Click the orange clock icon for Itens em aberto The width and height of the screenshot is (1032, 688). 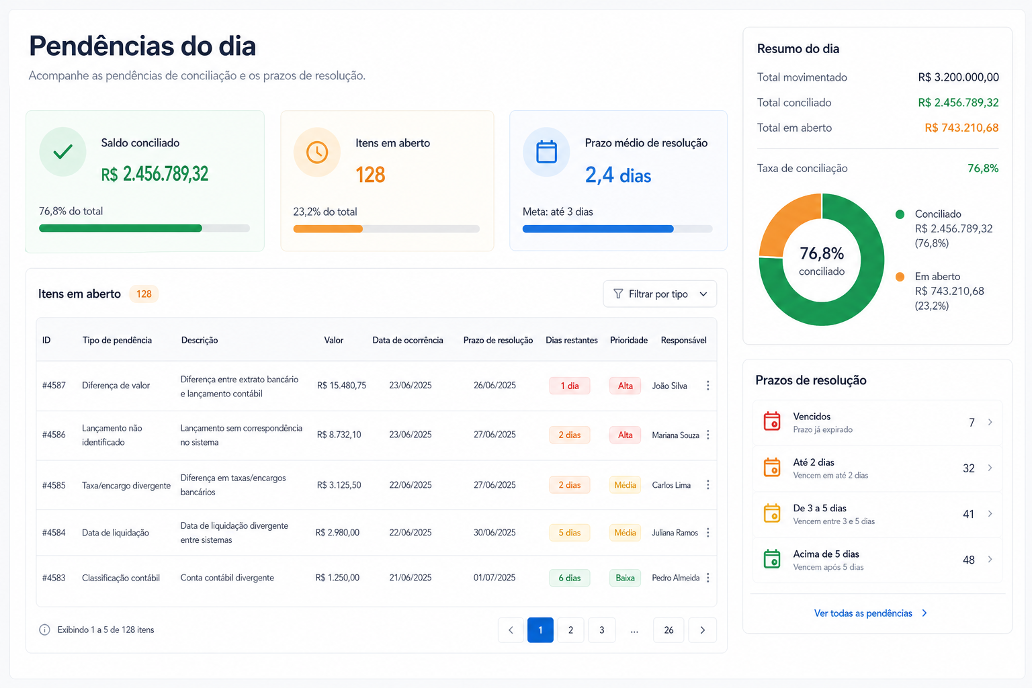[x=317, y=153]
